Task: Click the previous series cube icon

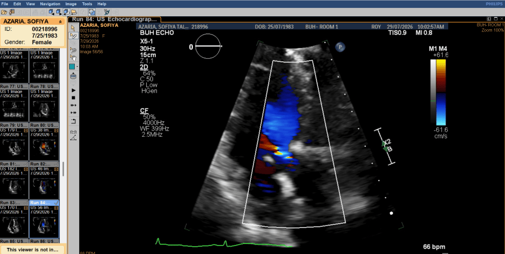Action: click(51, 12)
